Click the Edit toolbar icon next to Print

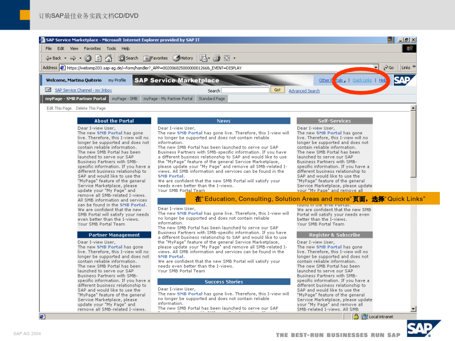pyautogui.click(x=227, y=58)
